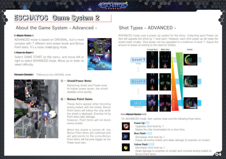The width and height of the screenshot is (226, 159).
Task: Click the page number 04
Action: (218, 154)
